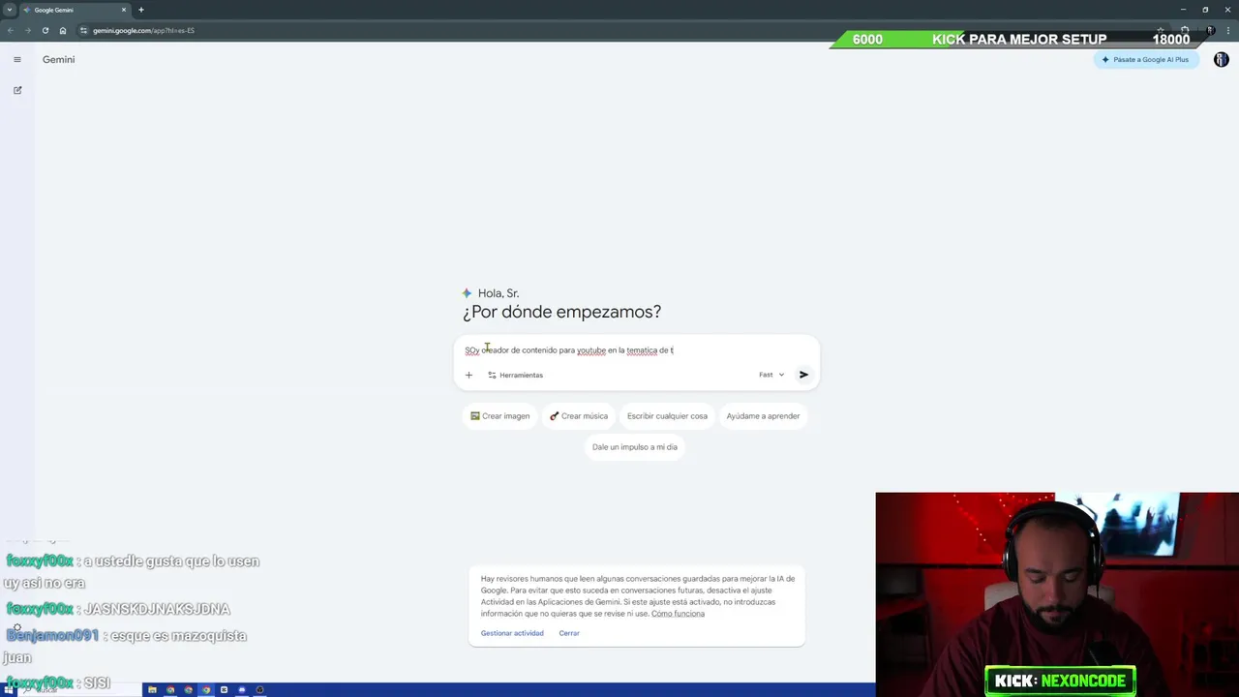Open the Chrome extensions puzzle icon

1185,30
